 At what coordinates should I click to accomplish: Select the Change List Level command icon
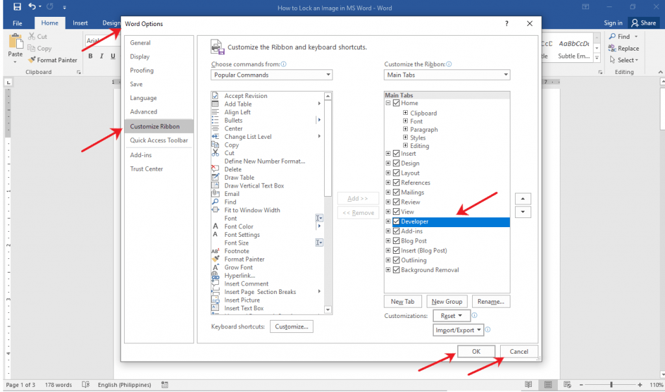(216, 136)
